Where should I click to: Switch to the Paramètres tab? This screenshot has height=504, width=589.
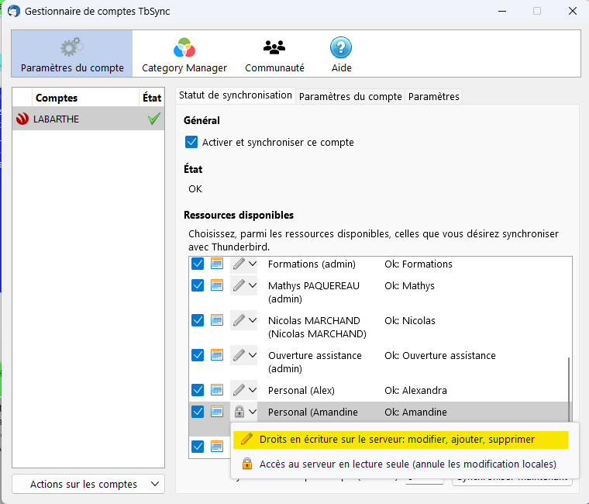pyautogui.click(x=434, y=97)
